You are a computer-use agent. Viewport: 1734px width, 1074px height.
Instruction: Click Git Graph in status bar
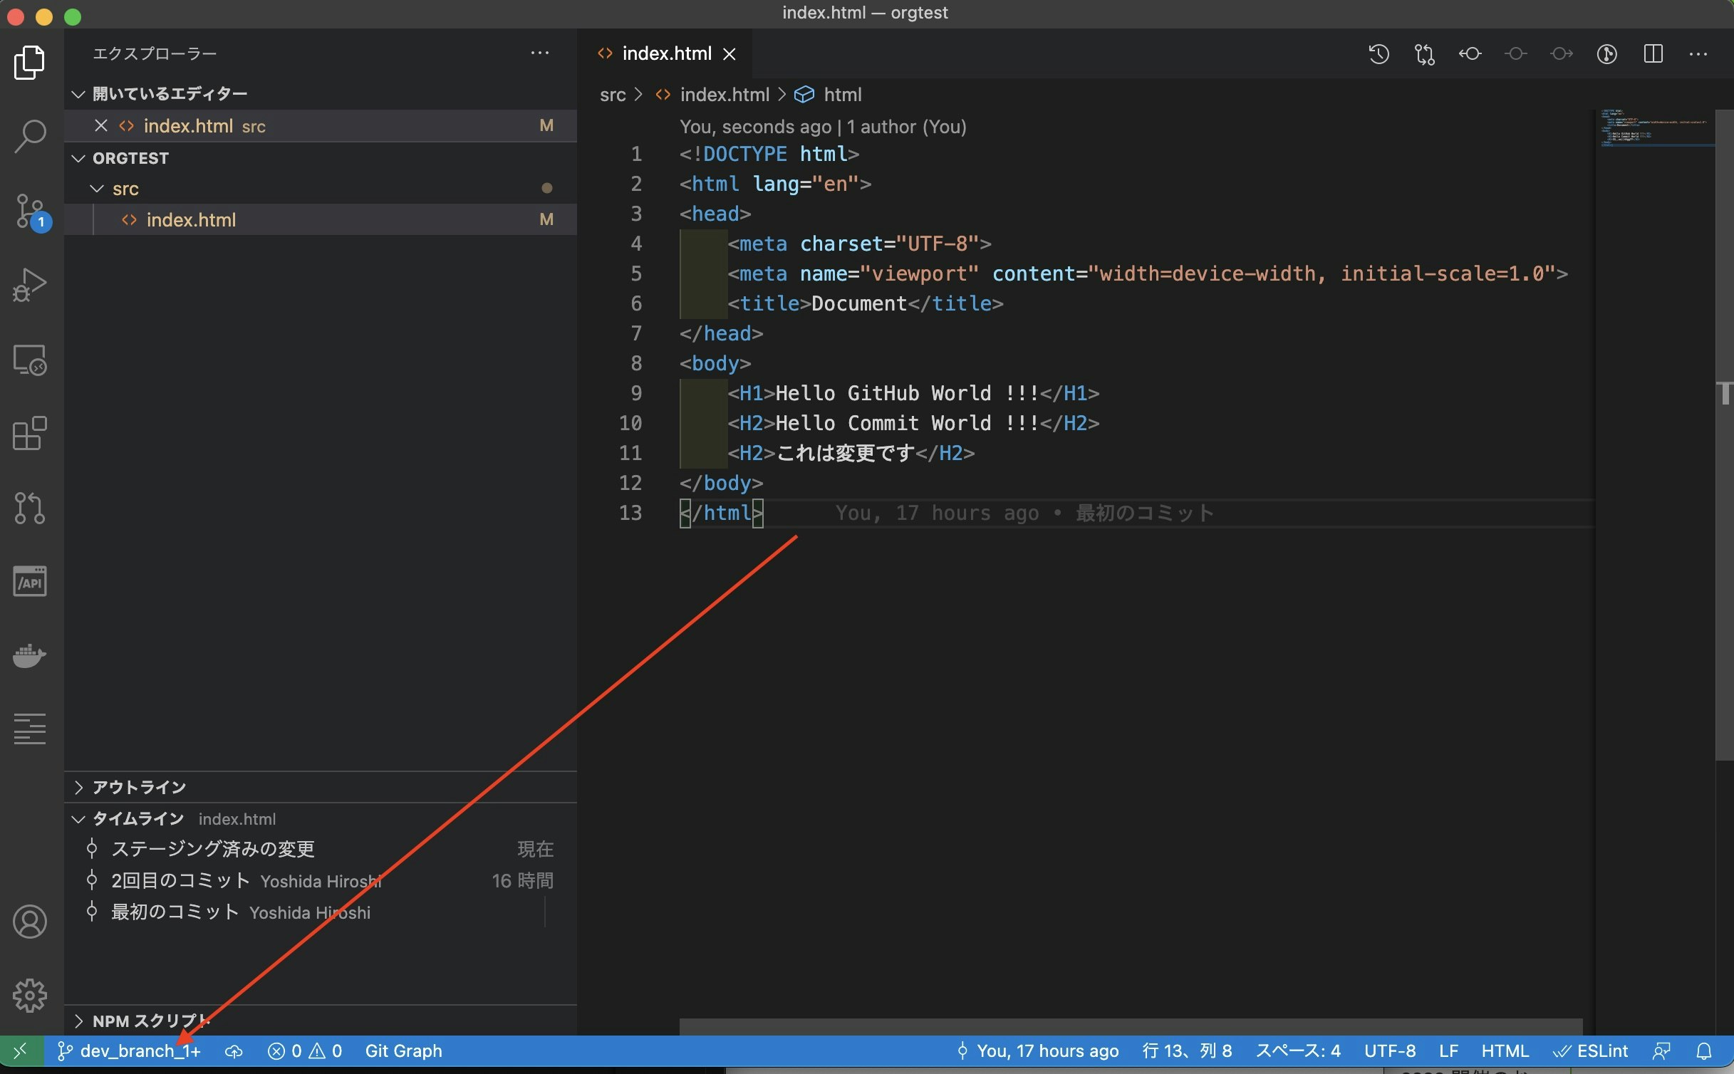(x=403, y=1051)
